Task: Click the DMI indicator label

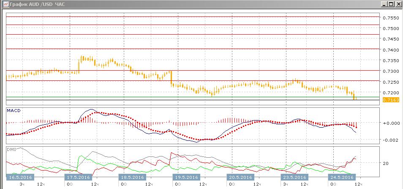Action: tap(11, 149)
